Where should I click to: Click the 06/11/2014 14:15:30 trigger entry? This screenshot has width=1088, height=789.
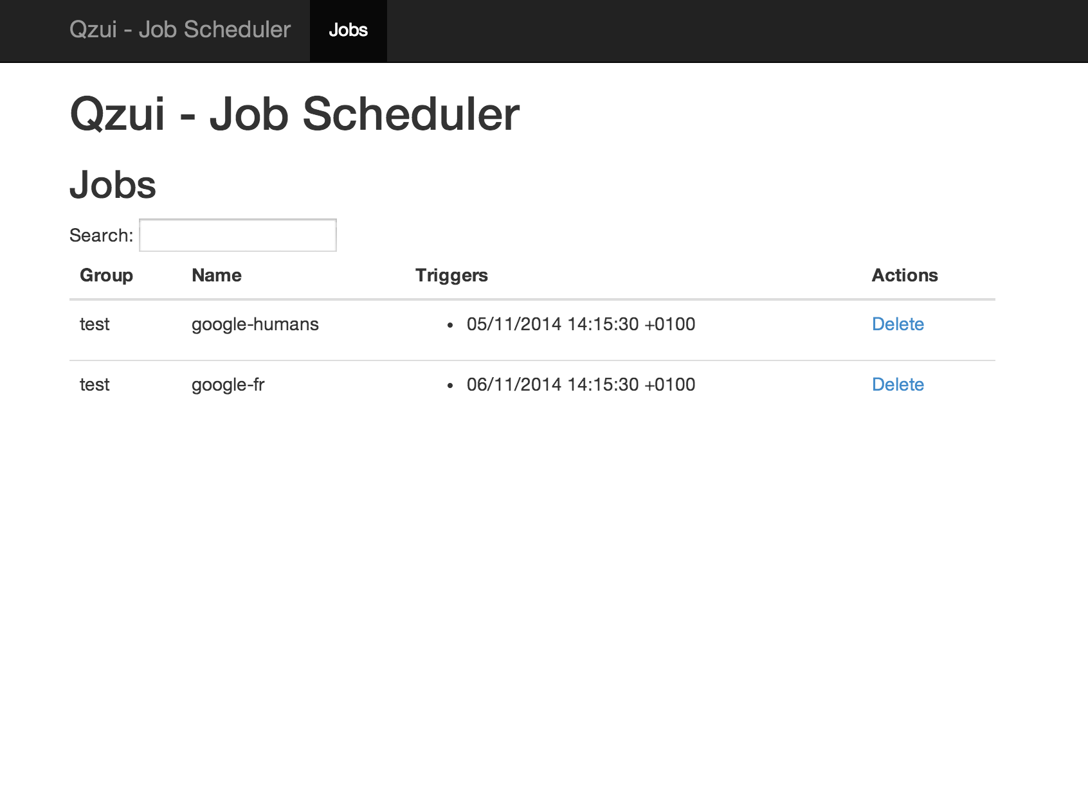tap(581, 384)
